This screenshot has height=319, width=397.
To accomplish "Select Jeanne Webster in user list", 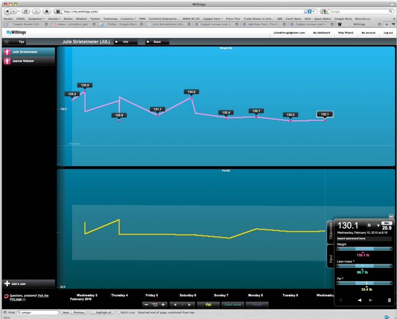I will tap(29, 61).
